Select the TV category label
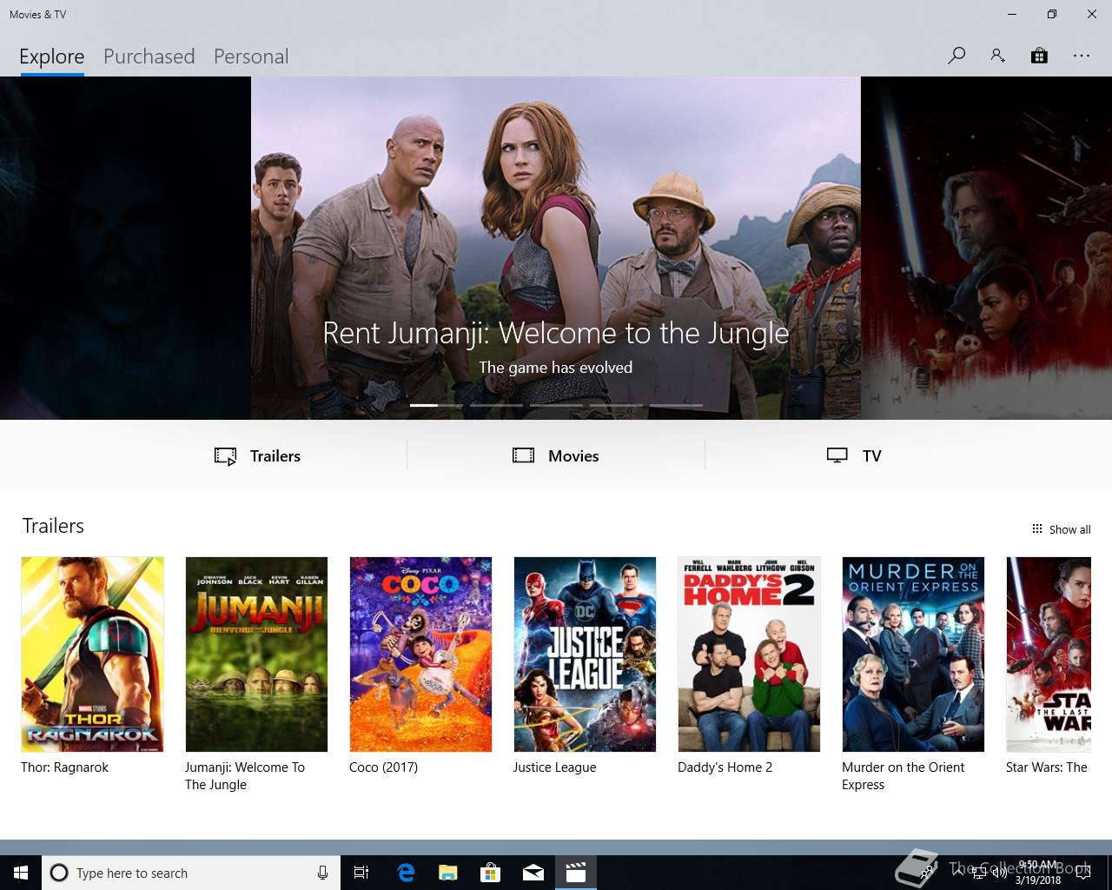The height and width of the screenshot is (890, 1112). 871,455
